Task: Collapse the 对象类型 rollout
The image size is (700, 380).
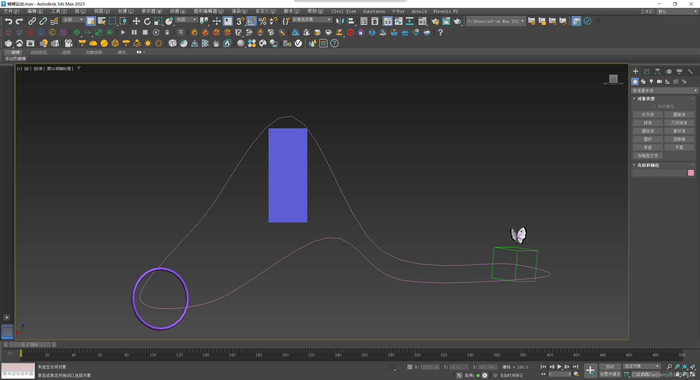Action: [x=646, y=99]
